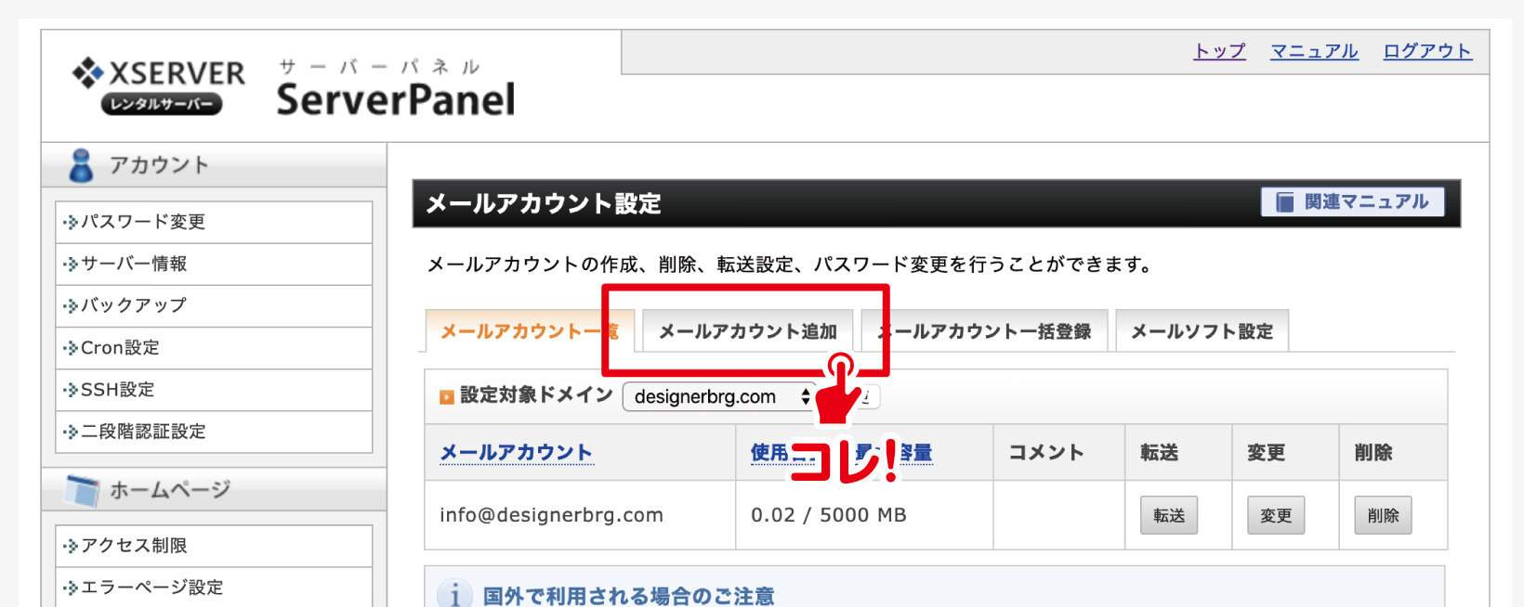Image resolution: width=1524 pixels, height=607 pixels.
Task: Open the マニュアル link in header
Action: pyautogui.click(x=1314, y=51)
